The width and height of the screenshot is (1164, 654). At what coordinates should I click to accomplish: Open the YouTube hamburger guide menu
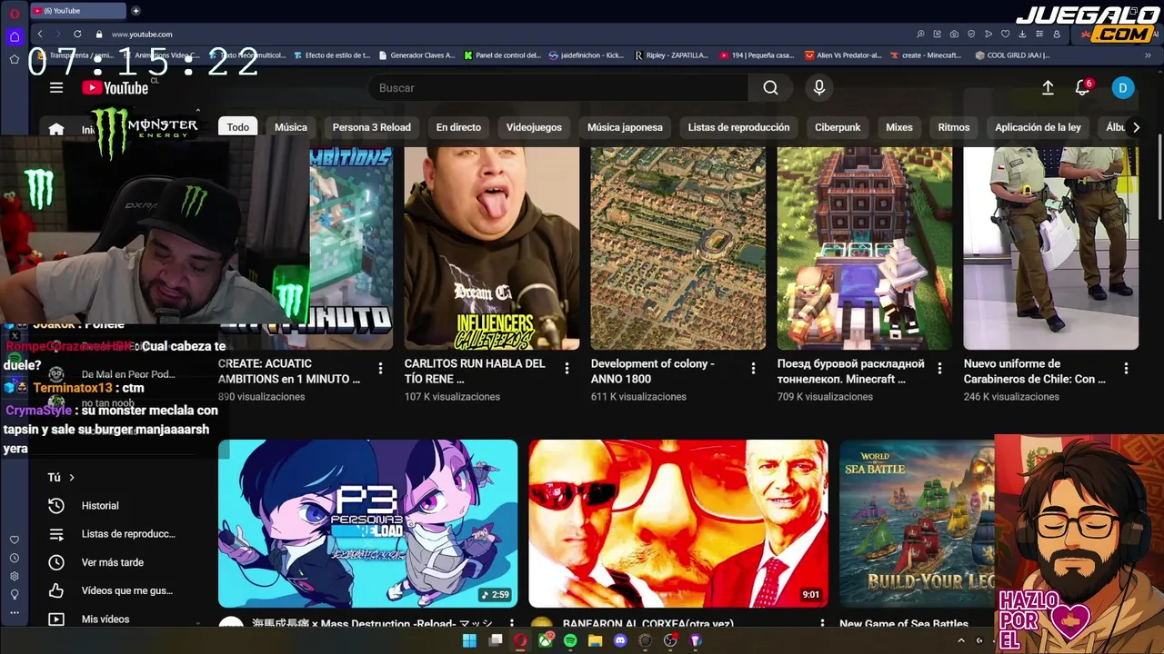(56, 87)
